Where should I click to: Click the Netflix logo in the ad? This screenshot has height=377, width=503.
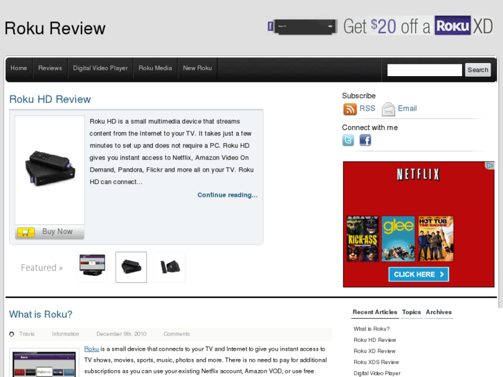click(x=418, y=174)
